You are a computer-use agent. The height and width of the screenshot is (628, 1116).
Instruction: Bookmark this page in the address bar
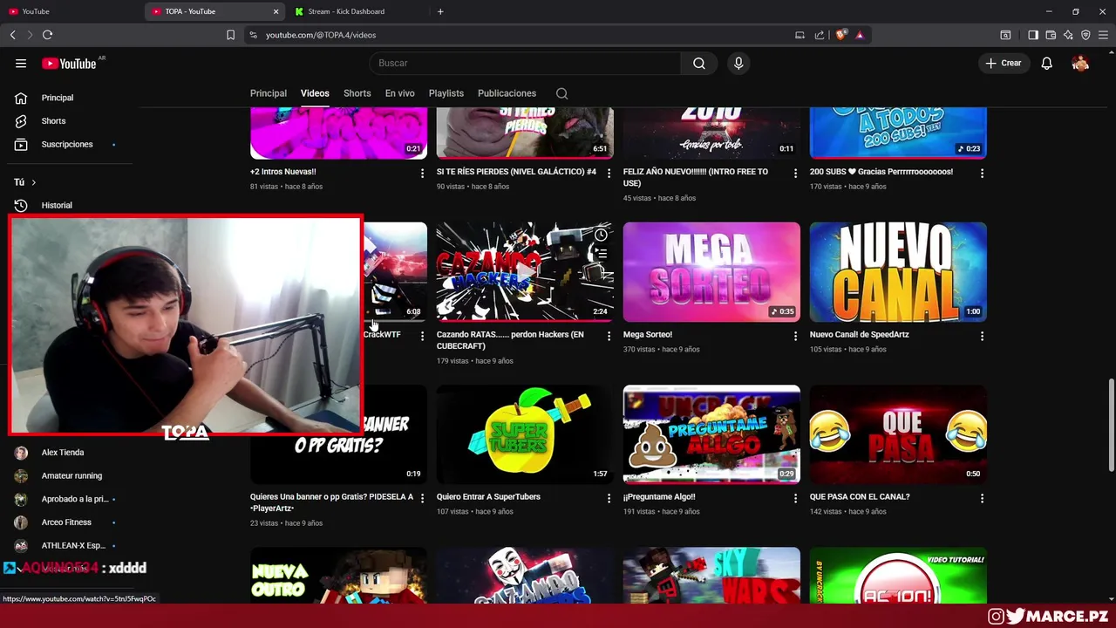[x=230, y=35]
